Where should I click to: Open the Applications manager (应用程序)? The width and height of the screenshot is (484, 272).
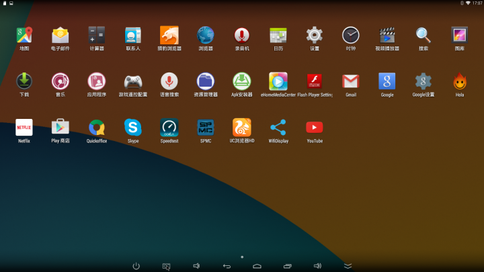pyautogui.click(x=97, y=81)
